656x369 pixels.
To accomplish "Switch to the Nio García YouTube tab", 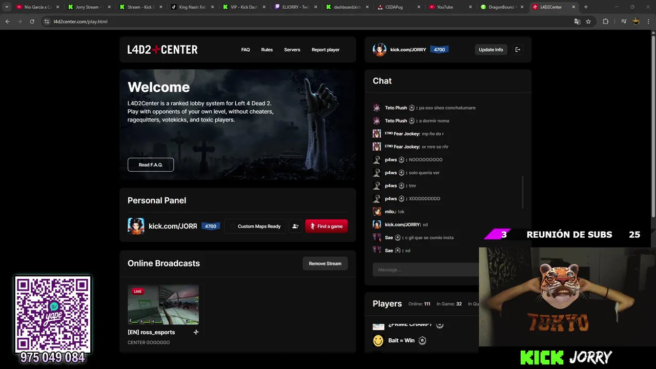I will point(37,7).
